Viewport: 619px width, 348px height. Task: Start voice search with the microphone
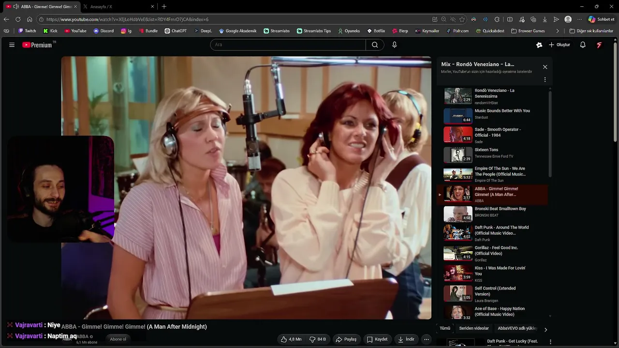tap(394, 45)
